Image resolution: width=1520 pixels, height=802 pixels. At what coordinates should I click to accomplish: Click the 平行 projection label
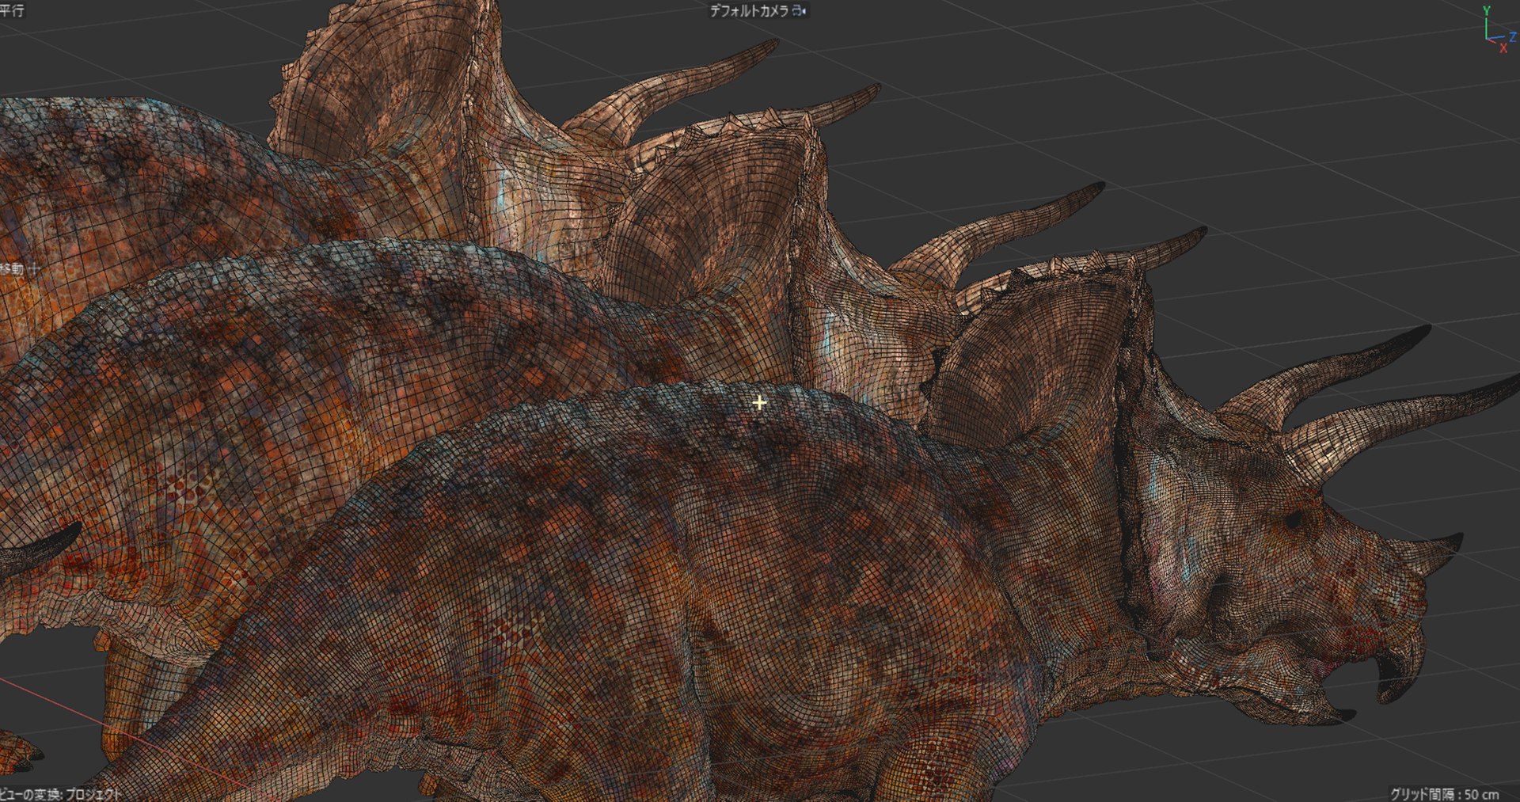pyautogui.click(x=11, y=10)
